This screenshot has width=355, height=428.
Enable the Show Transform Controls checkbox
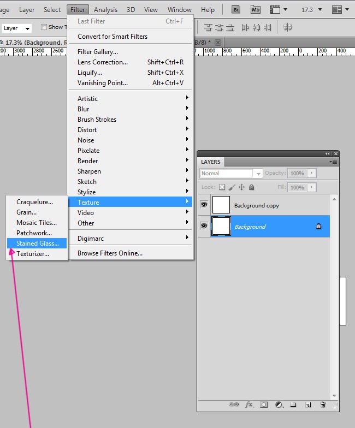point(44,27)
